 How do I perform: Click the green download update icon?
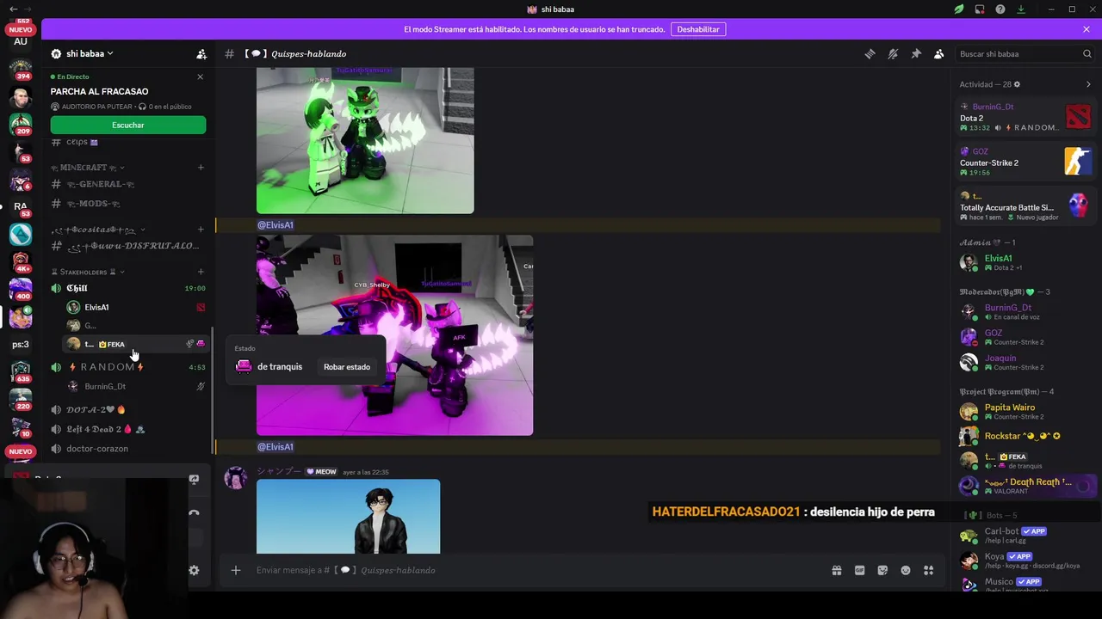1021,9
